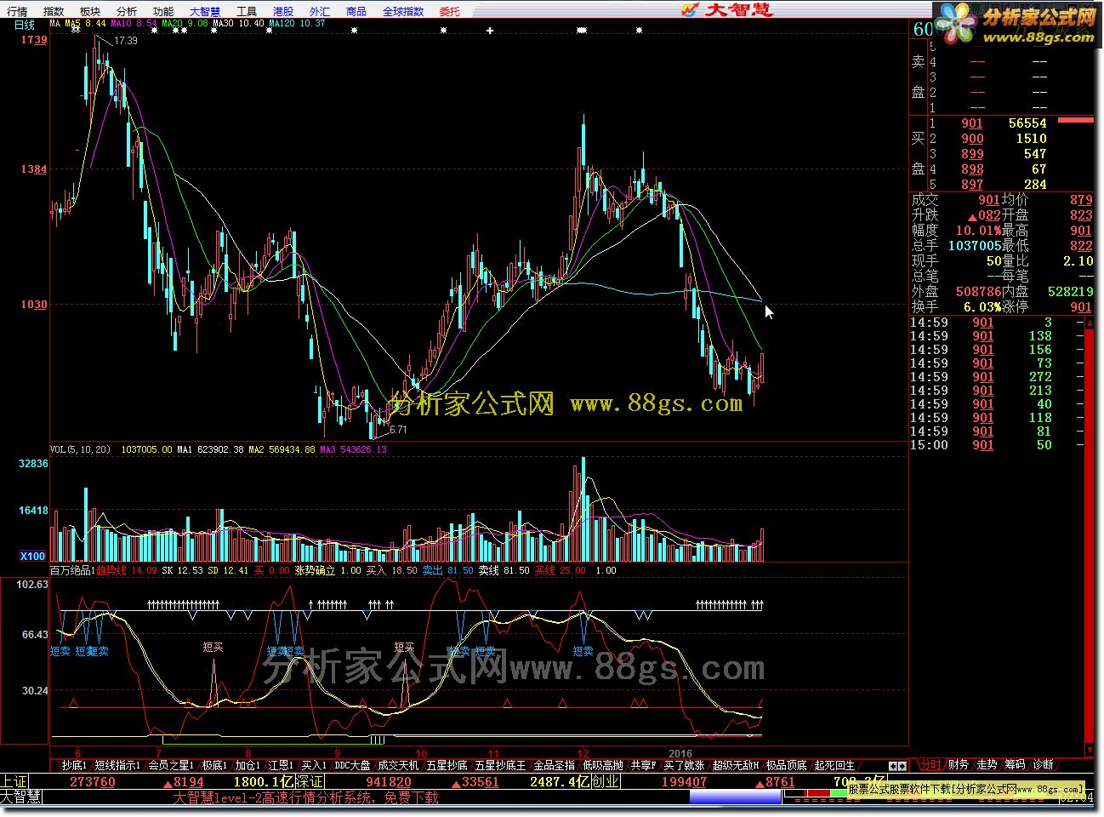Open the 全球指数 menu

(403, 11)
